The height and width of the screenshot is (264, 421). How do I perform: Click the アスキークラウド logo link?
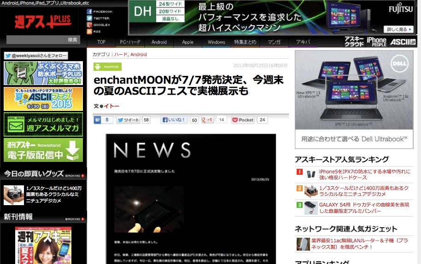coord(354,41)
